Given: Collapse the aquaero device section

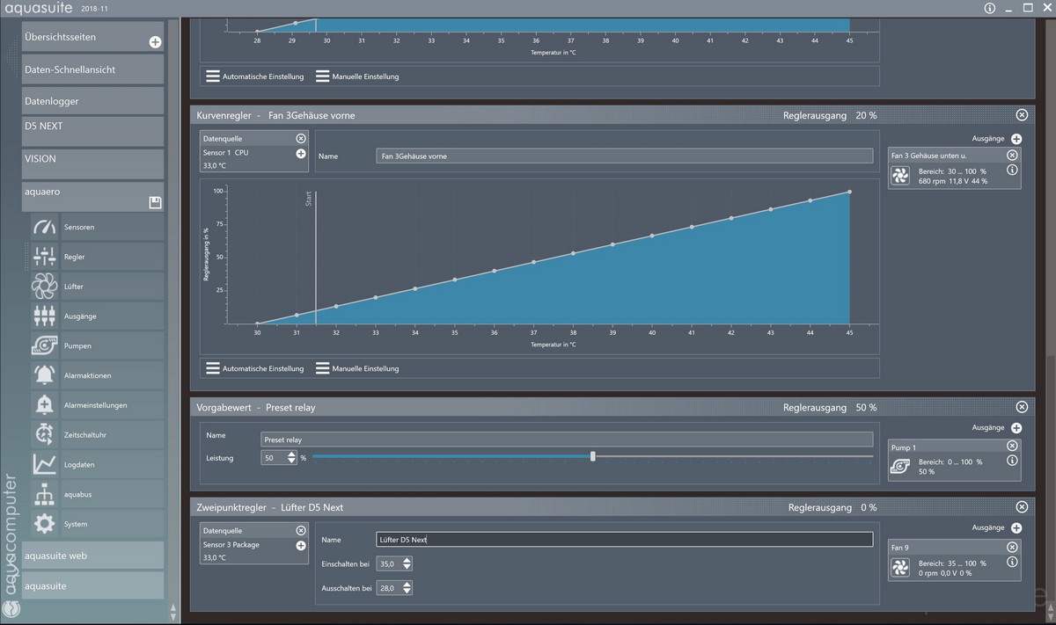Looking at the screenshot, I should [92, 197].
